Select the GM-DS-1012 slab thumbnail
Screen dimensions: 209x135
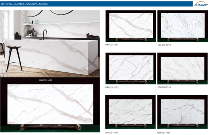click(183, 26)
